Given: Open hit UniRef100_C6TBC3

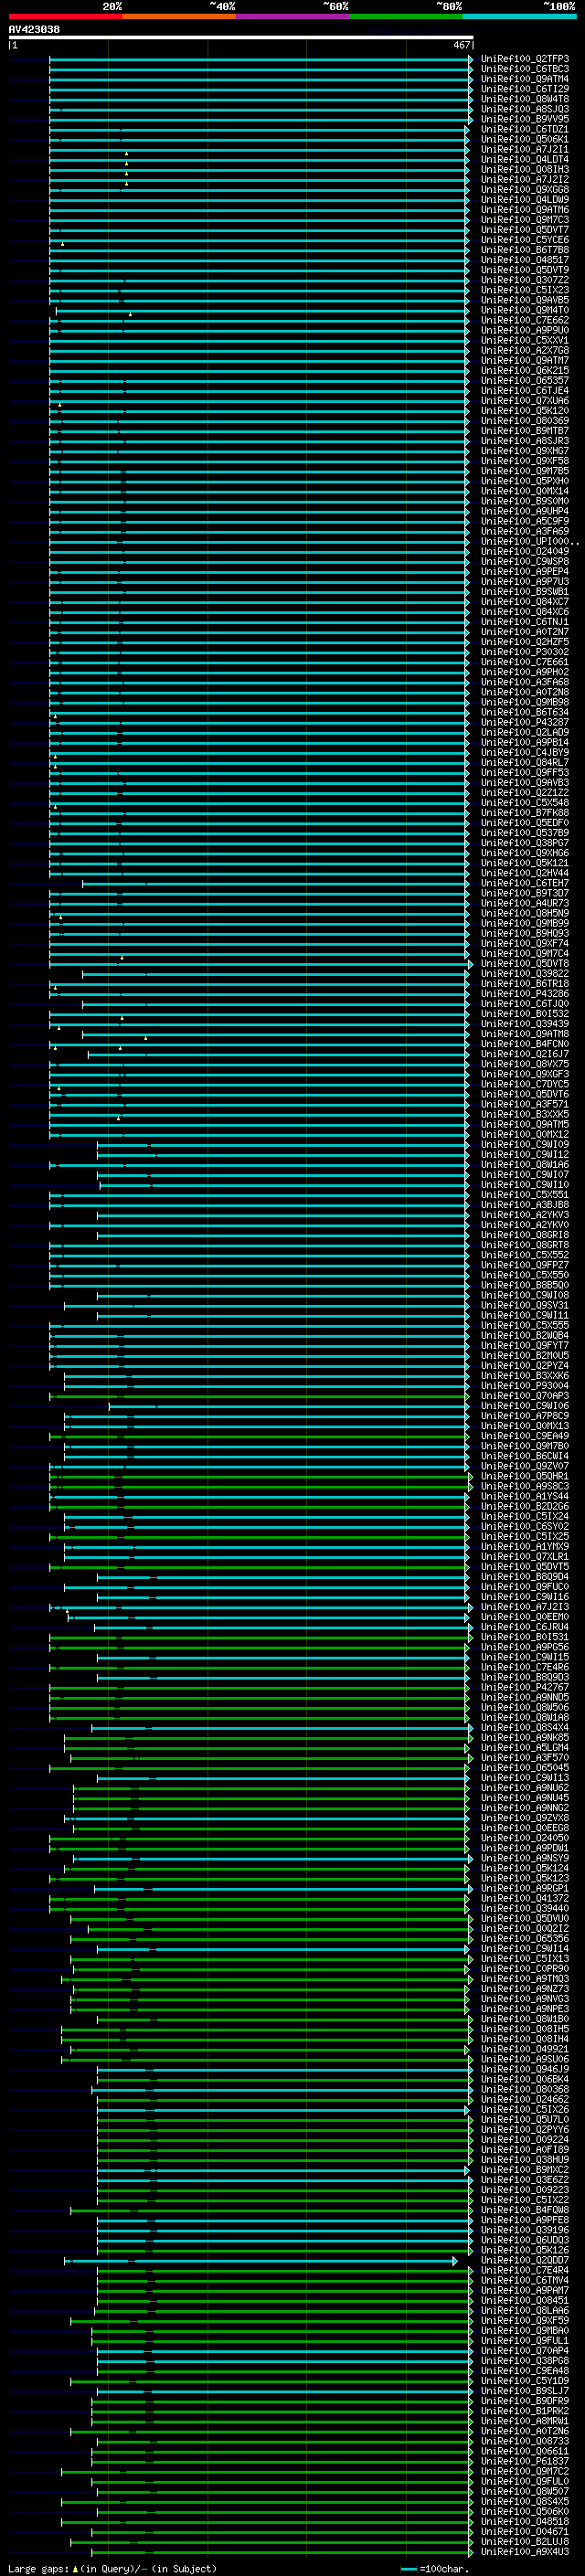Looking at the screenshot, I should tap(525, 69).
